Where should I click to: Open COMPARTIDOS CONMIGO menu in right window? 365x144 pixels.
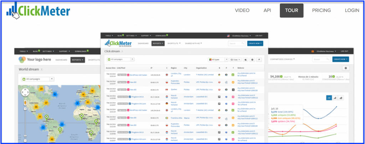click(x=282, y=59)
